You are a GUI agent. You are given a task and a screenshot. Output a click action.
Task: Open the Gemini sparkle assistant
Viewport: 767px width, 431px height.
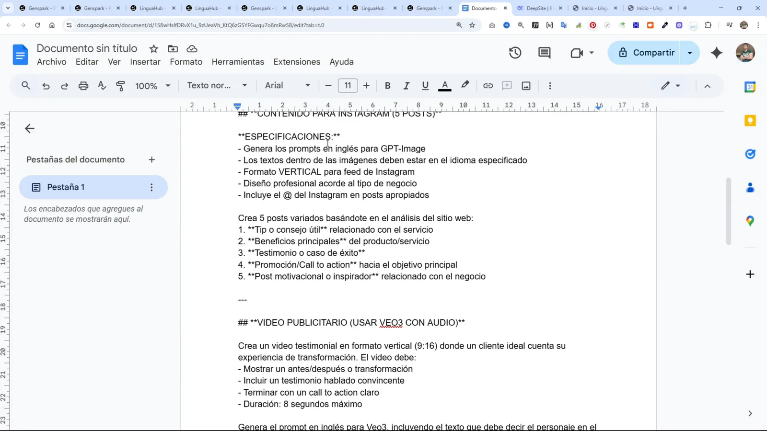point(716,53)
